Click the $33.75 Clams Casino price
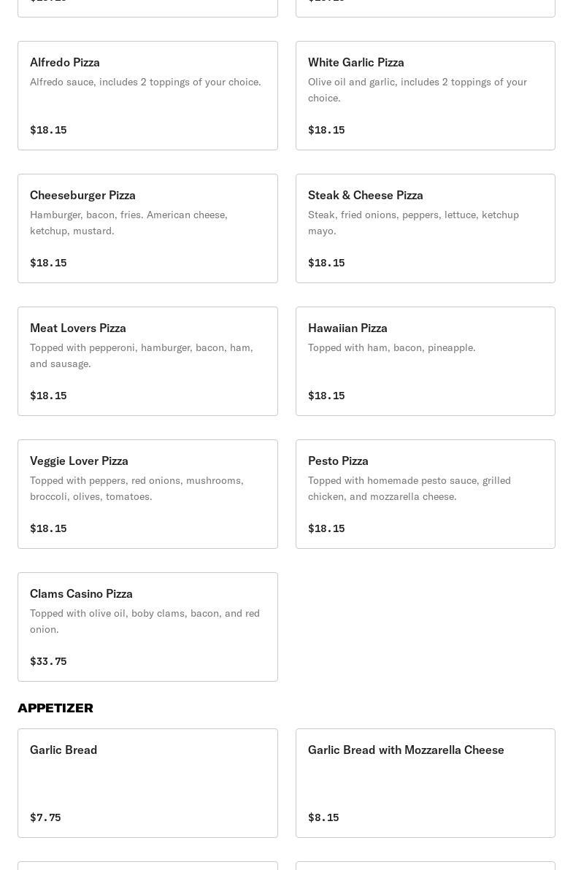Screen dimensions: 573x870 tap(48, 661)
